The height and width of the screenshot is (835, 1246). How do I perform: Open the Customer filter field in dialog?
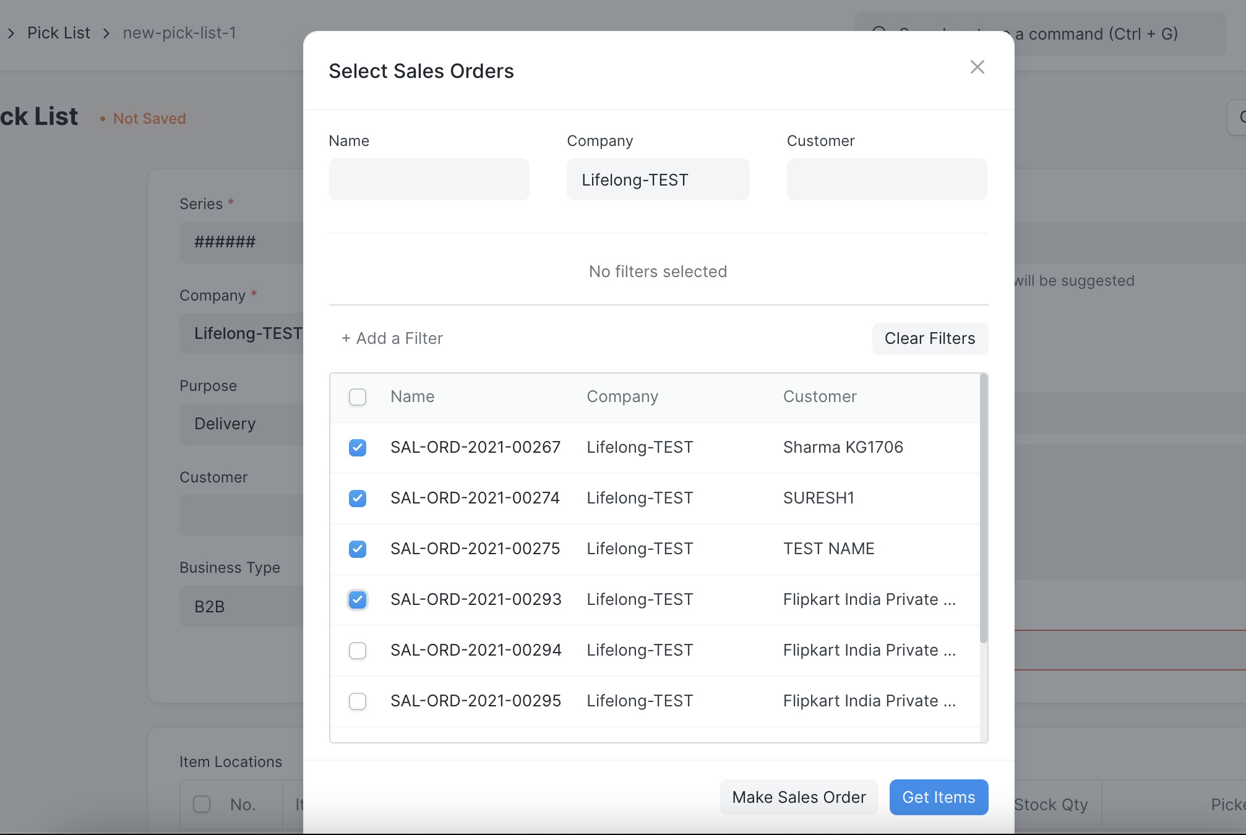tap(887, 179)
